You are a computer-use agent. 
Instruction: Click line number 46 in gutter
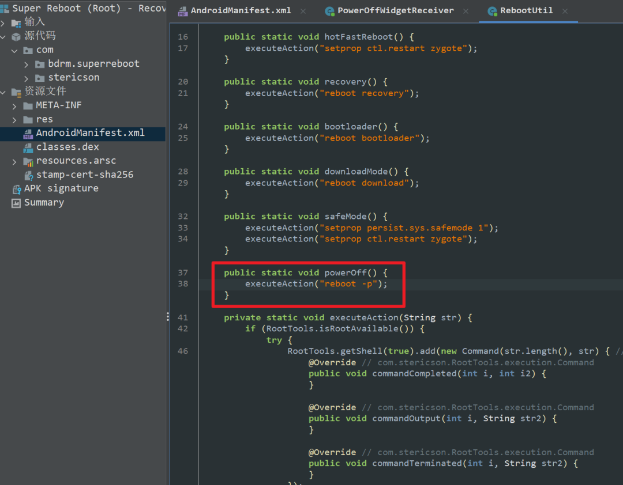[183, 351]
